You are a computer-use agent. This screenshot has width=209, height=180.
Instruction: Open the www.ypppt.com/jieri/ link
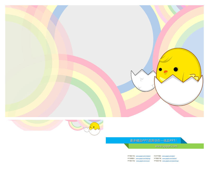pos(169,156)
